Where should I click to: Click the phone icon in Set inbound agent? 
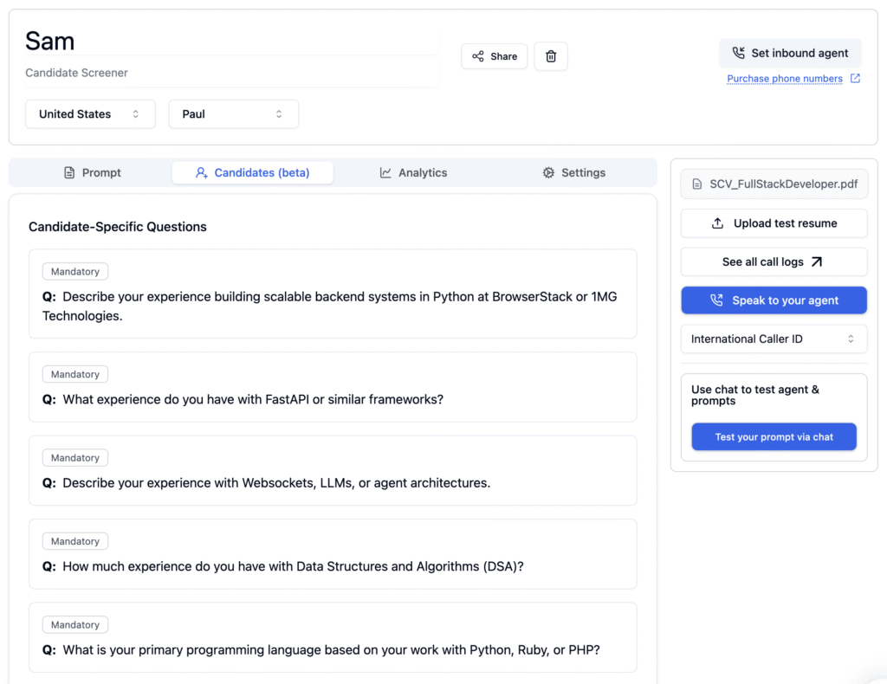coord(738,53)
